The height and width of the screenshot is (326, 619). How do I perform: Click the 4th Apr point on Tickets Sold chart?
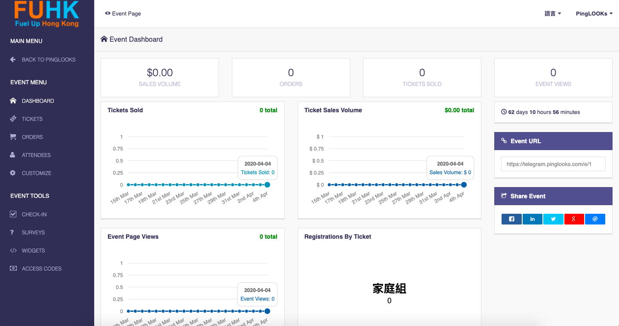pyautogui.click(x=267, y=185)
